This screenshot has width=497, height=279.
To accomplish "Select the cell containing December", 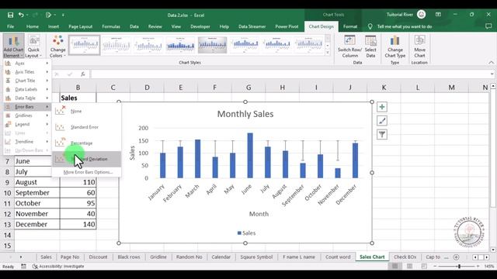I will [36, 224].
